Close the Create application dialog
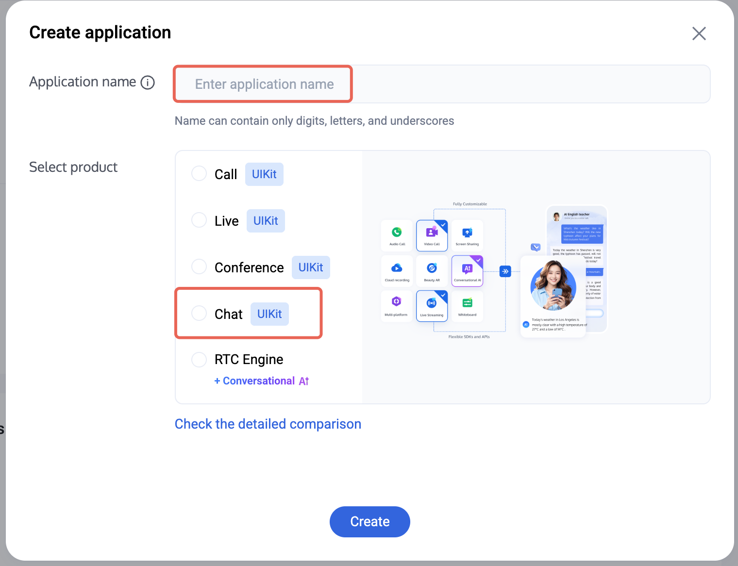 pos(699,33)
